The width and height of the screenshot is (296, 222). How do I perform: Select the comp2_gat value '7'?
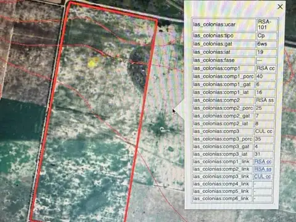pos(265,116)
